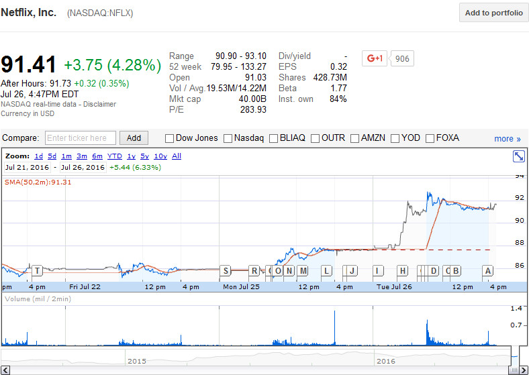Click the Mkt cap value 40.00B
The width and height of the screenshot is (529, 375).
(x=252, y=99)
